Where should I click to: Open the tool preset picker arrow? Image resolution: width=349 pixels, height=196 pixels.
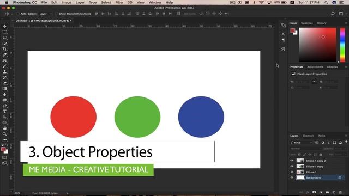12,14
